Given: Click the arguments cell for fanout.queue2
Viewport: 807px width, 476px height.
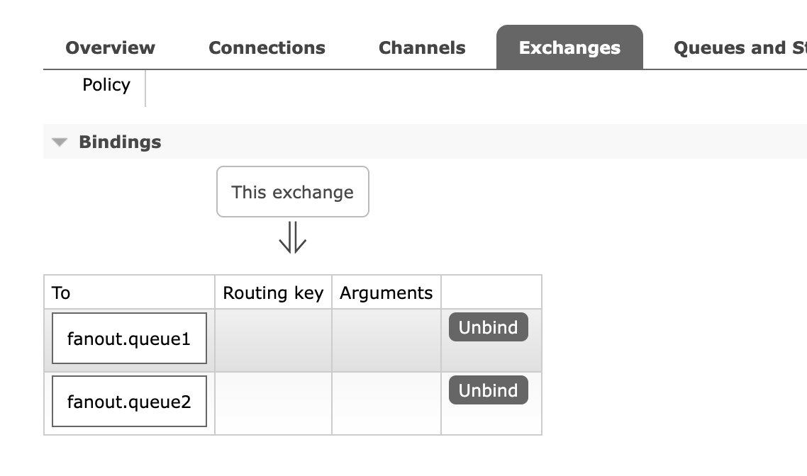Looking at the screenshot, I should pos(386,404).
